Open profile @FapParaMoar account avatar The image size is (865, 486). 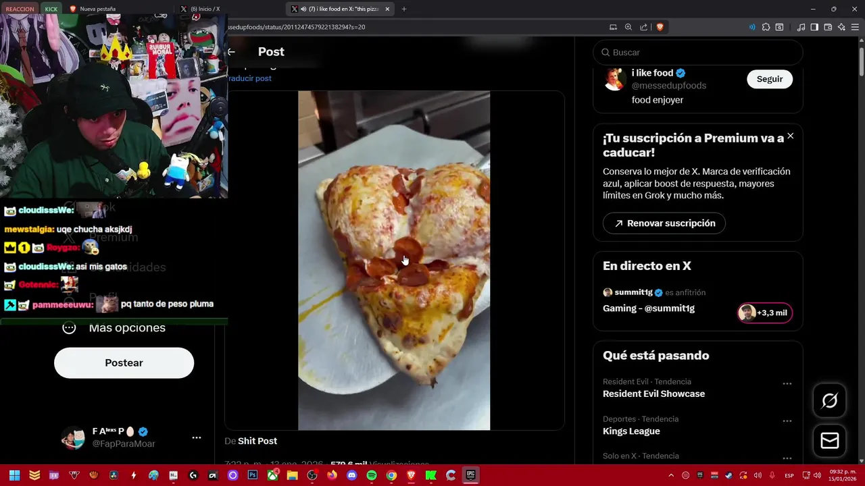[x=72, y=437]
